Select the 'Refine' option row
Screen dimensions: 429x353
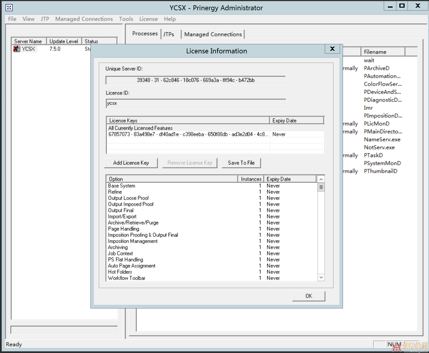pyautogui.click(x=212, y=192)
